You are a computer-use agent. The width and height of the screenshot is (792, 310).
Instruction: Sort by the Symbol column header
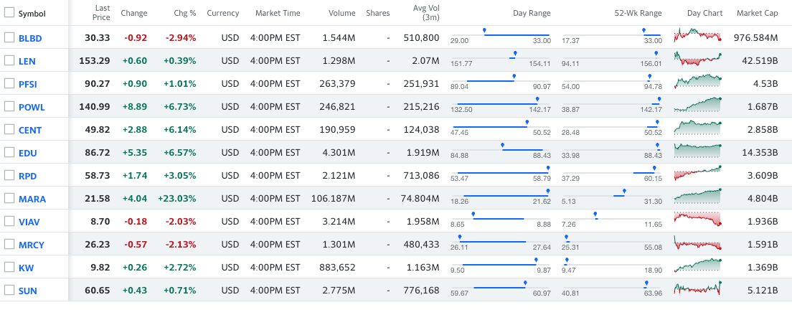[32, 14]
